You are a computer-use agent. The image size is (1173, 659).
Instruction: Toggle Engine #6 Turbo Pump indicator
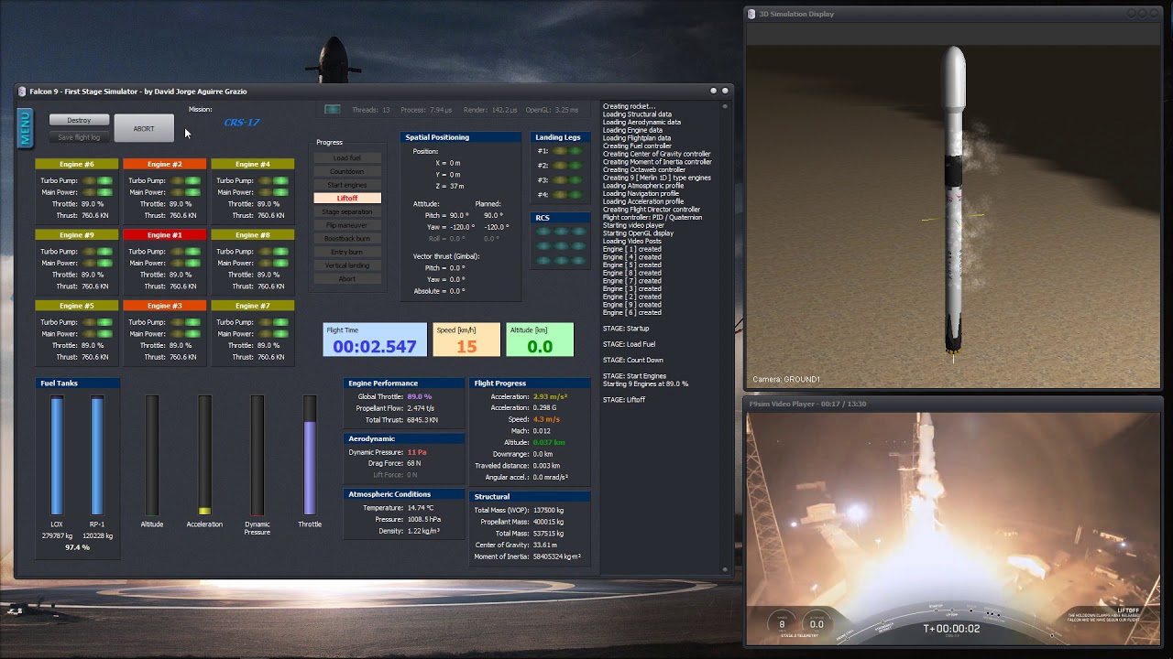(97, 181)
